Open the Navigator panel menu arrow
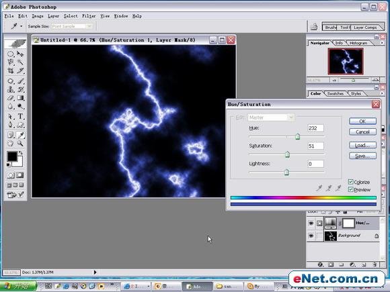This screenshot has width=390, height=292. [382, 43]
